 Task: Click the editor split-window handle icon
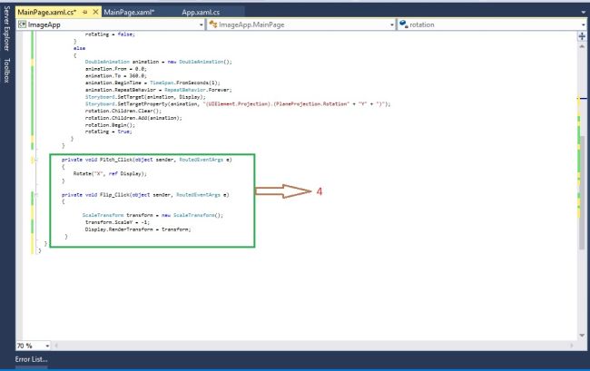click(x=582, y=36)
